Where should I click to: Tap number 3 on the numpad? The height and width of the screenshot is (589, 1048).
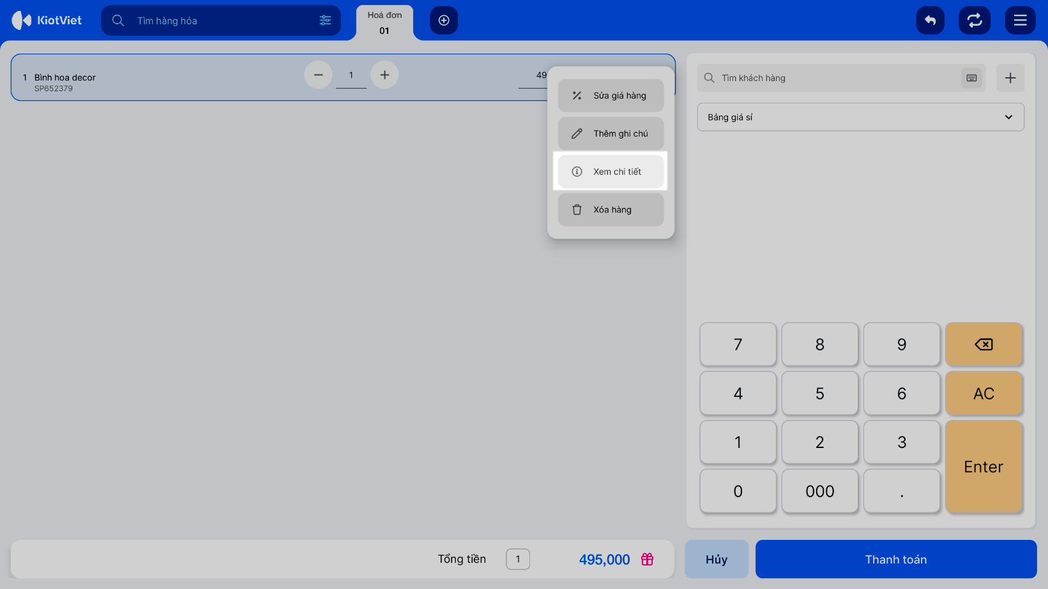(x=902, y=442)
